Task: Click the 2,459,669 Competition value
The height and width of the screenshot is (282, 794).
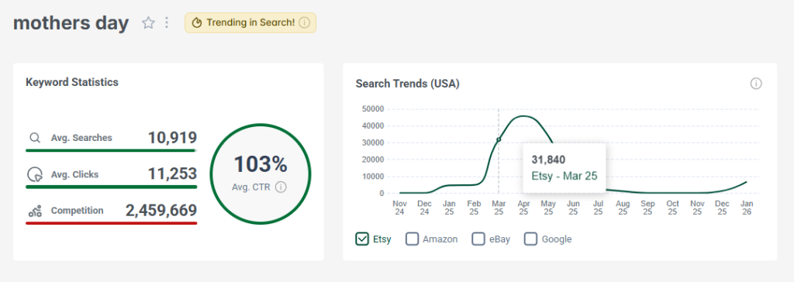Action: click(161, 211)
